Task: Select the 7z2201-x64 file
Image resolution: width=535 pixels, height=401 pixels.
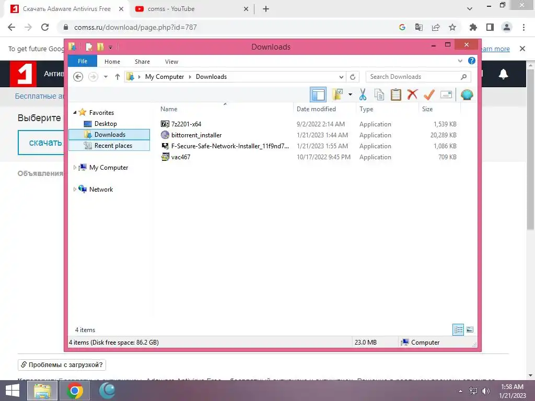Action: [x=187, y=124]
